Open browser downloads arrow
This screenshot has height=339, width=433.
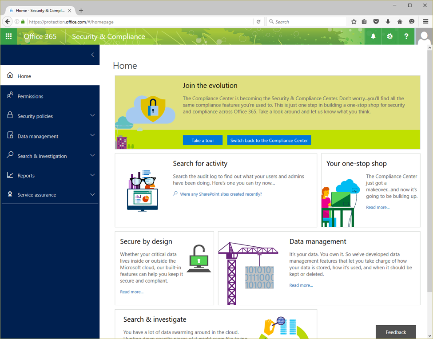tap(388, 22)
